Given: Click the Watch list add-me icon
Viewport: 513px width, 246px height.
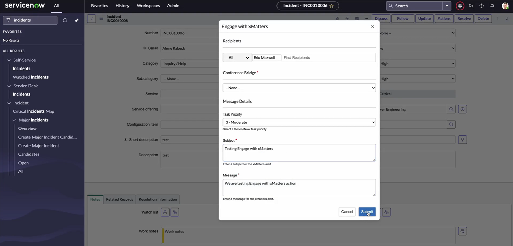Looking at the screenshot, I should tap(175, 212).
